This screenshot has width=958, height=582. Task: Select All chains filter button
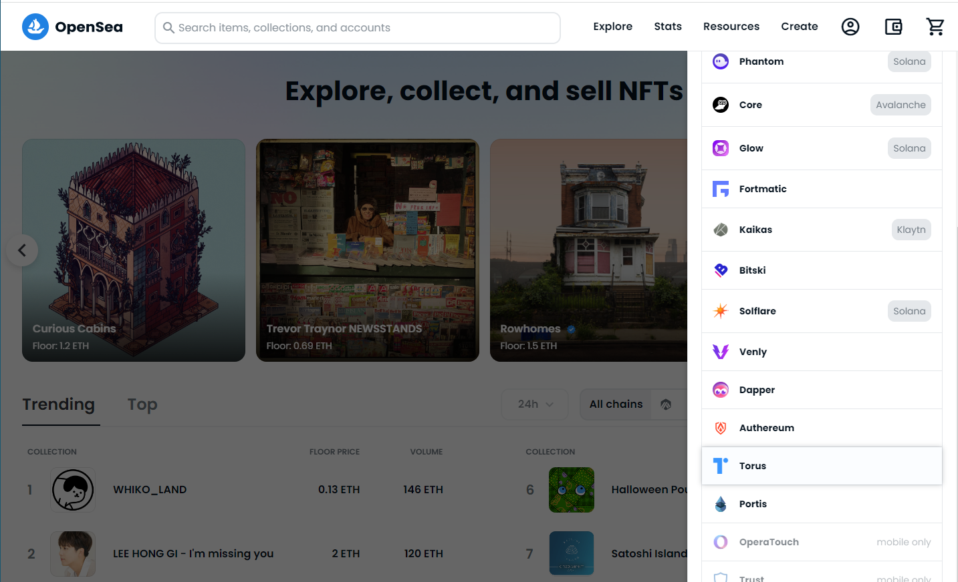(x=616, y=404)
